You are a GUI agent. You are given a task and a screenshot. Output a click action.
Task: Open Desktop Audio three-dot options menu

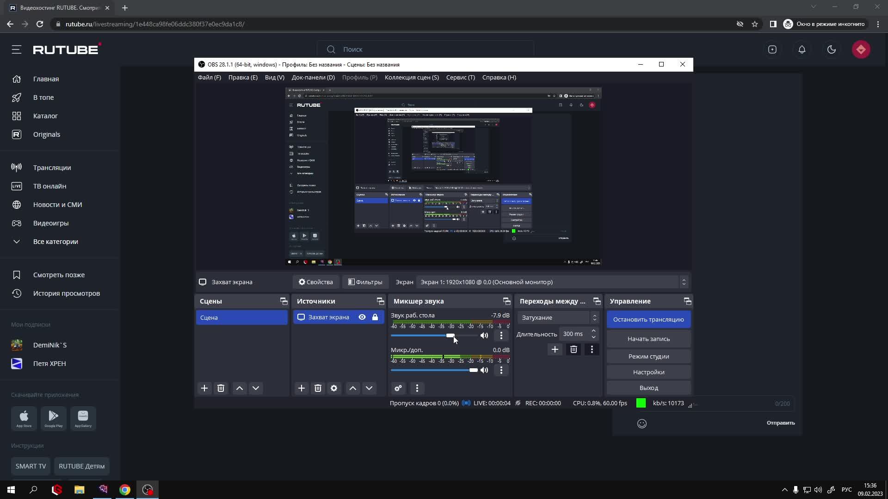coord(501,335)
